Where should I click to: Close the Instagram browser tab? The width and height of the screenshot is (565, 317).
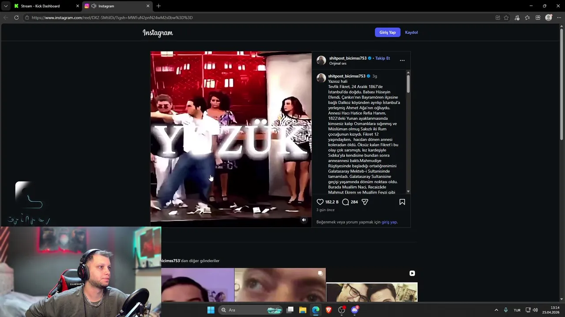click(148, 6)
